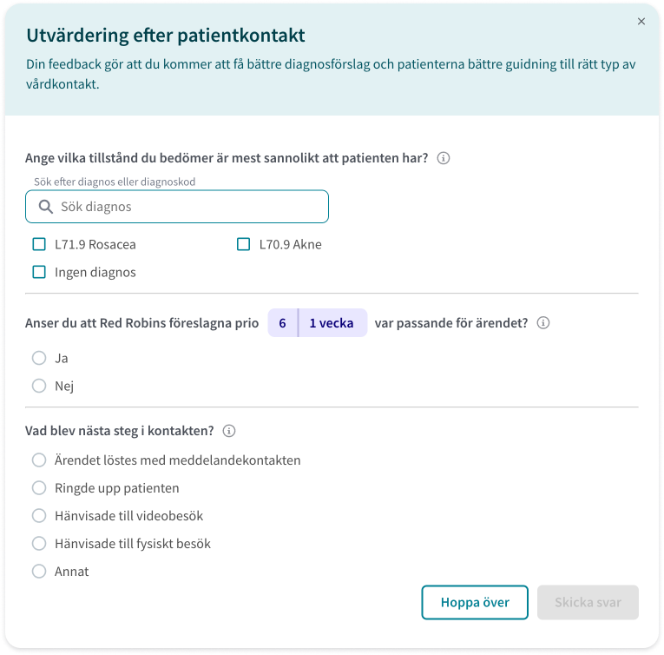The width and height of the screenshot is (664, 655).
Task: Choose 'Nej' for the suggested priority
Action: point(39,386)
